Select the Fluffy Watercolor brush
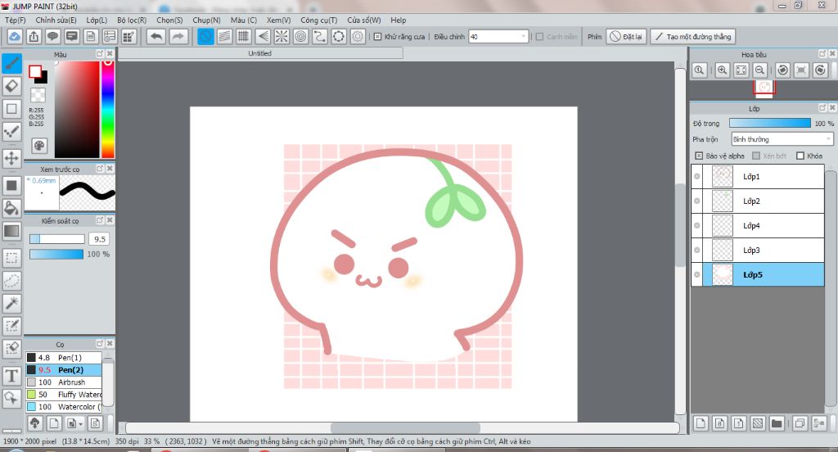The height and width of the screenshot is (452, 838). tap(64, 394)
